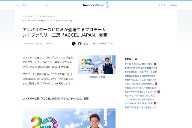Click the current-article breadcrumb text starting アンバサダーのヒロミが登場
The image size is (192, 128).
click(49, 21)
